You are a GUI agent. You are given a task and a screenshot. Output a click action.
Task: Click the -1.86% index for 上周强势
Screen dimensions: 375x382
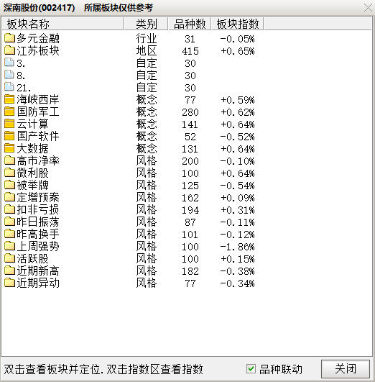point(237,247)
